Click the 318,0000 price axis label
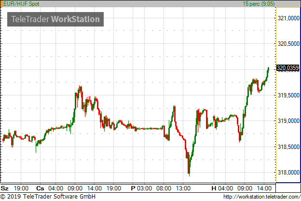 pyautogui.click(x=288, y=173)
